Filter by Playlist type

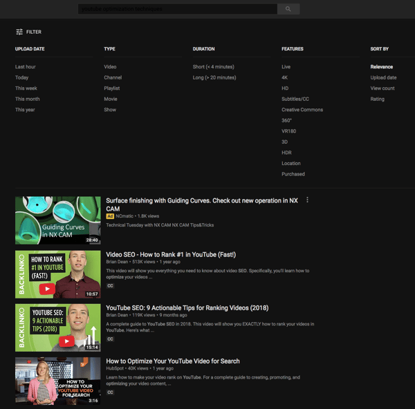pos(111,88)
